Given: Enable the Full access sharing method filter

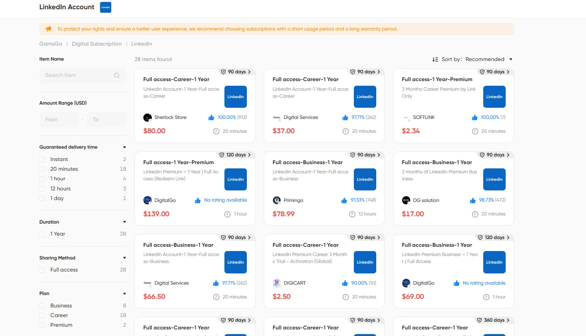Looking at the screenshot, I should 42,270.
